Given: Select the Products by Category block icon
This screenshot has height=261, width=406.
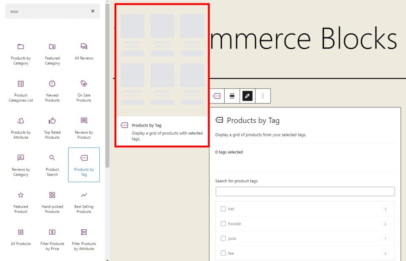Looking at the screenshot, I should 20,47.
